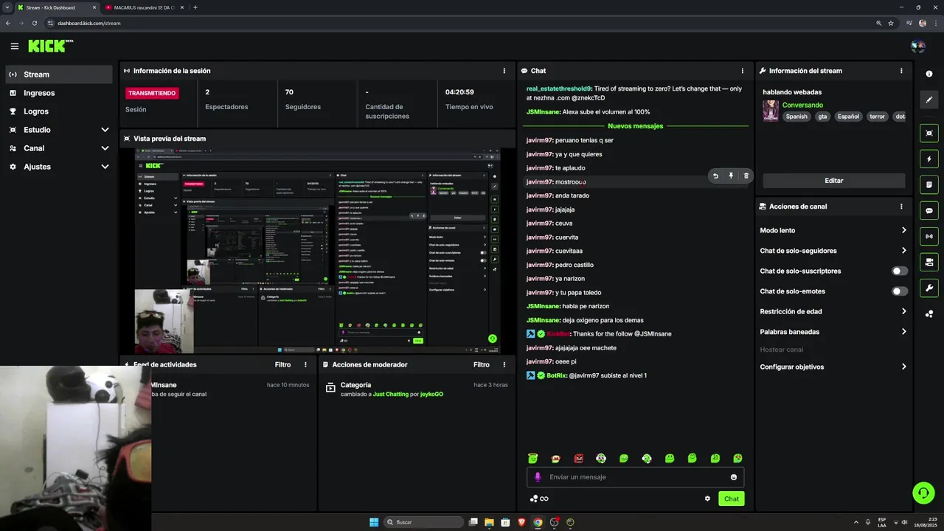Click the browser reload button
Screen dimensions: 944x531
(x=34, y=23)
